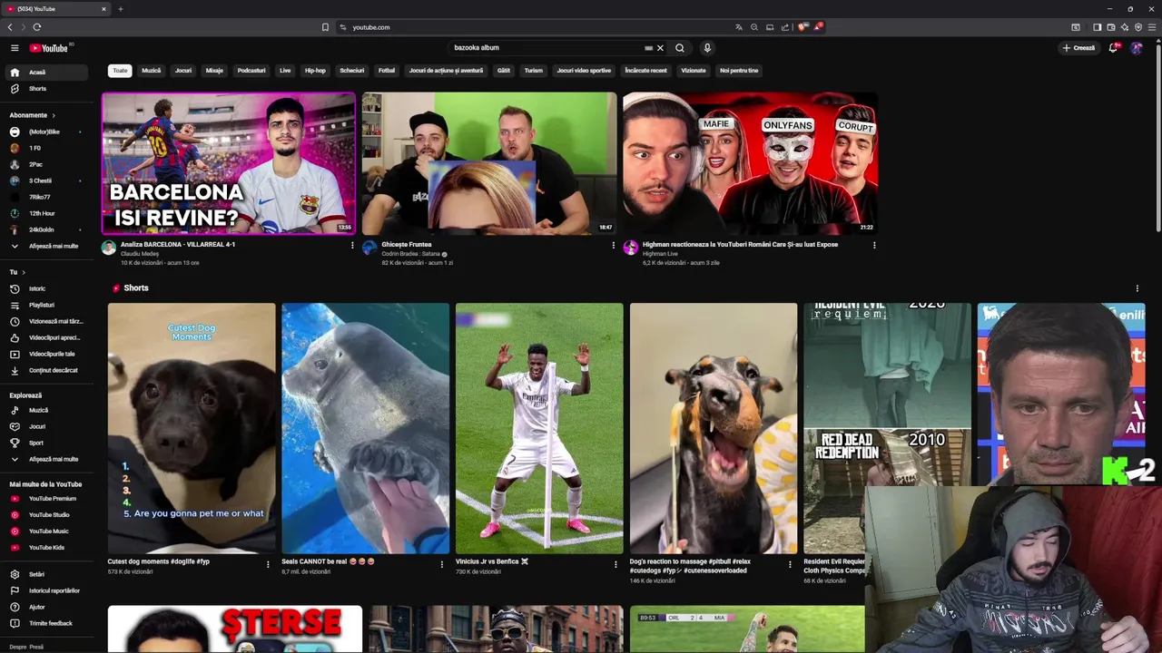The image size is (1162, 653).
Task: Open the notifications bell
Action: tap(1113, 48)
